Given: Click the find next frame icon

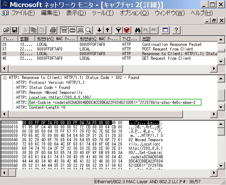Looking at the screenshot, I should (146, 30).
